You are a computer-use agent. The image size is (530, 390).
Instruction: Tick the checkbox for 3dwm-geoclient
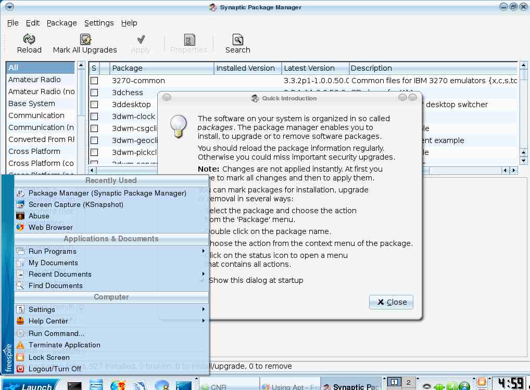pyautogui.click(x=94, y=140)
